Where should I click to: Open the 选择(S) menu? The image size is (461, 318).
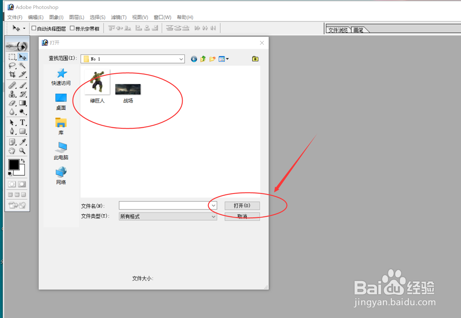click(x=97, y=17)
